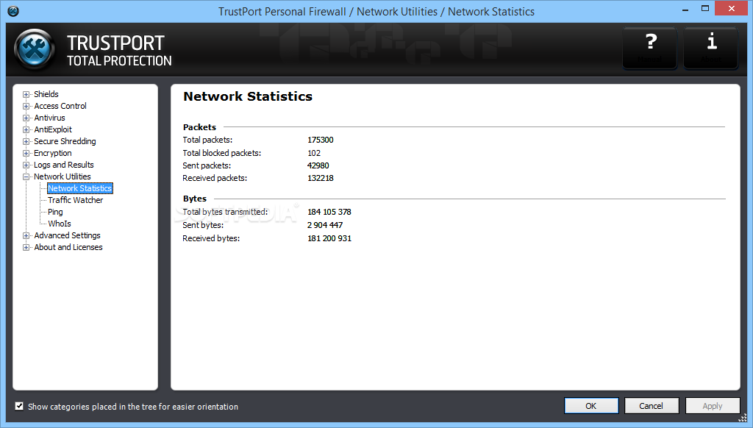Expand the Secure Shredding tree node
The image size is (753, 428).
26,141
